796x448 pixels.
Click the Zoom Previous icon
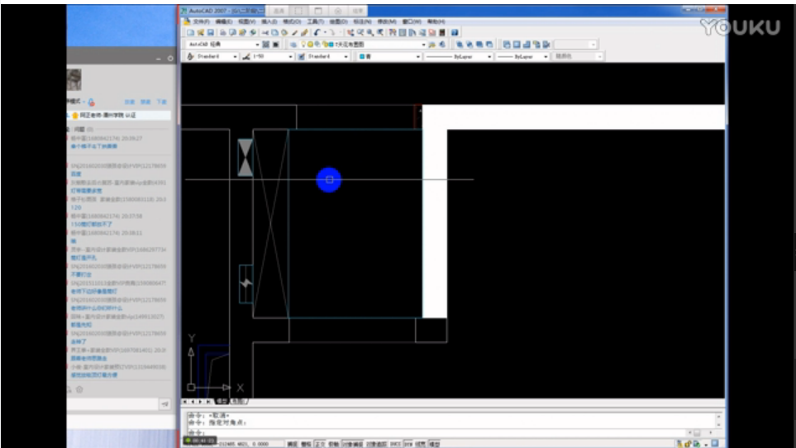click(x=379, y=32)
